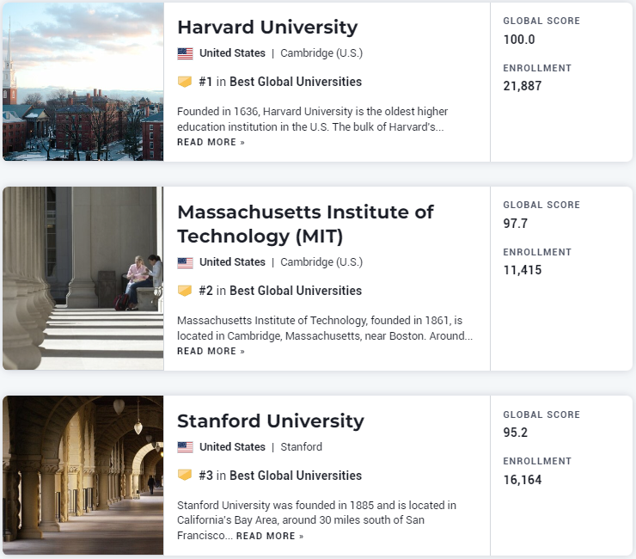Open the Massachusetts Institute of Technology title link
The height and width of the screenshot is (559, 636).
pos(305,224)
